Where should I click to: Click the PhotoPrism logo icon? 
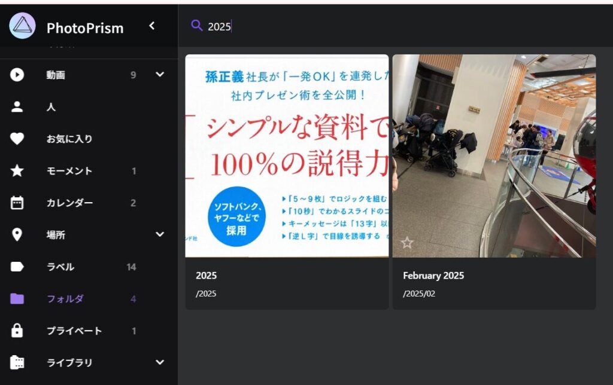click(22, 26)
